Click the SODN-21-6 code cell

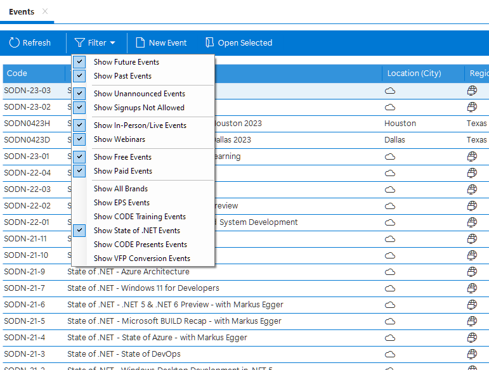click(24, 305)
